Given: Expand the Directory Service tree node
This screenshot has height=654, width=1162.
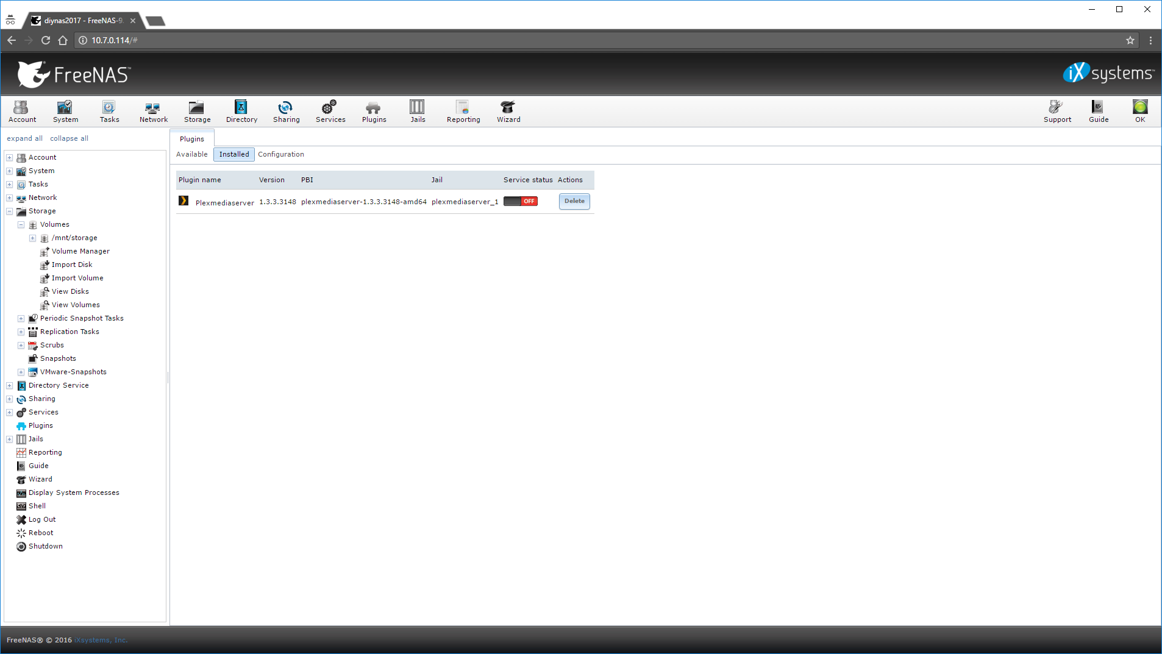Looking at the screenshot, I should pyautogui.click(x=10, y=385).
